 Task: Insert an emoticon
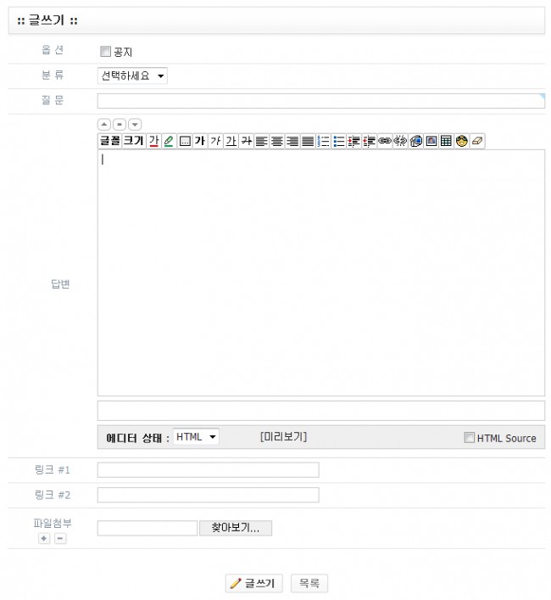point(462,141)
